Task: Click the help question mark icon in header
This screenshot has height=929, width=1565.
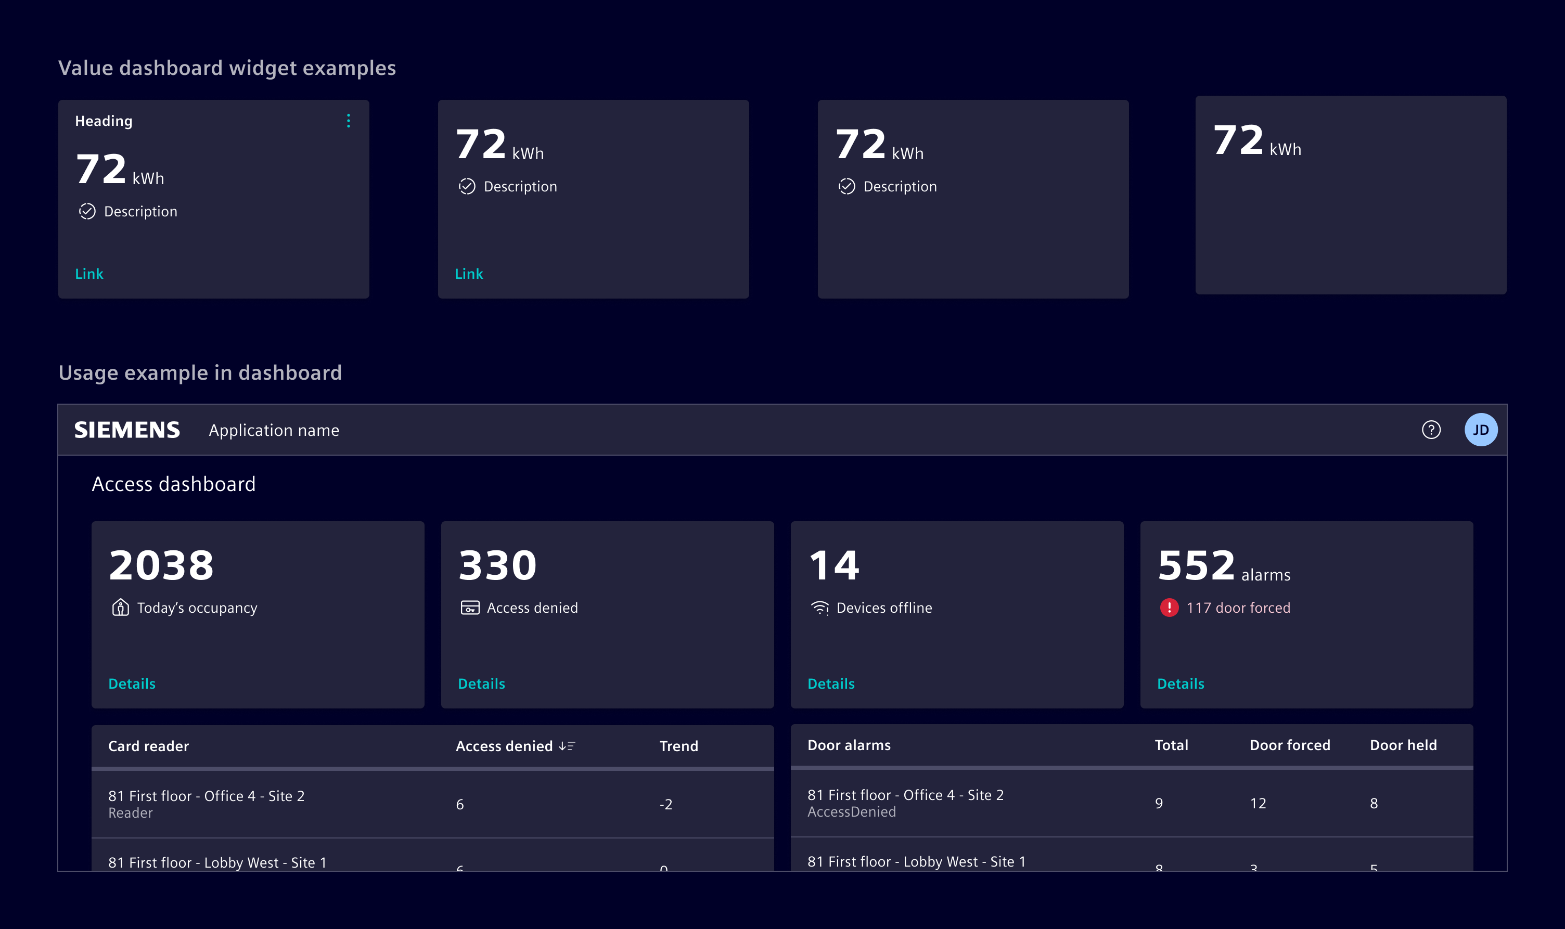Action: pyautogui.click(x=1433, y=430)
